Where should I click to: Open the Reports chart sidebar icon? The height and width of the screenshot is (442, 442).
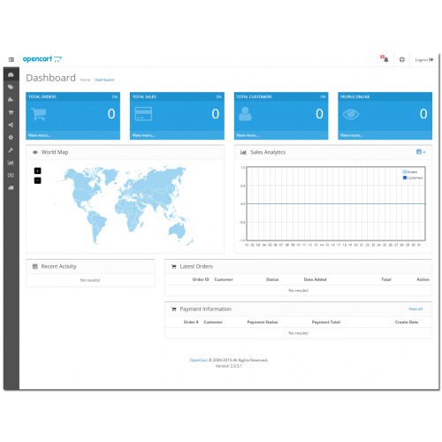tap(11, 163)
